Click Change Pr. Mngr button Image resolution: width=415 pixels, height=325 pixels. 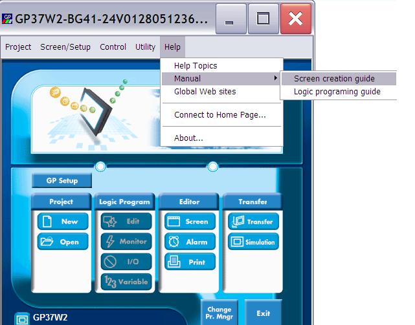click(219, 313)
